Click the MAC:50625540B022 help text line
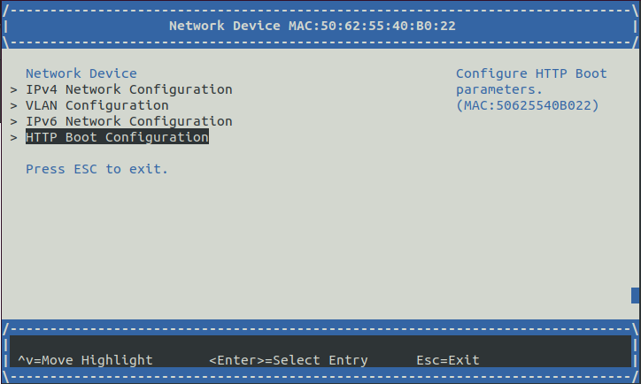 click(x=528, y=105)
